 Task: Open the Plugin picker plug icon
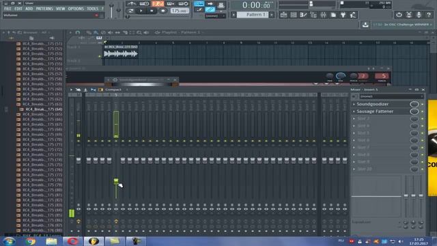coord(343,15)
